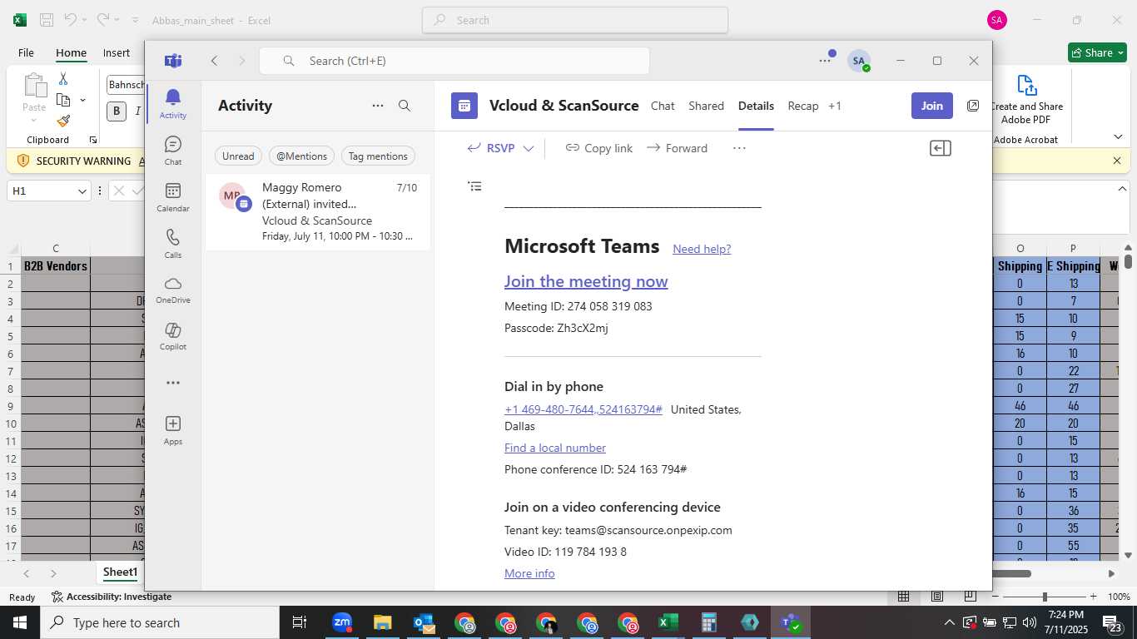The height and width of the screenshot is (639, 1137).
Task: Open Outlook from the taskbar
Action: [x=424, y=622]
